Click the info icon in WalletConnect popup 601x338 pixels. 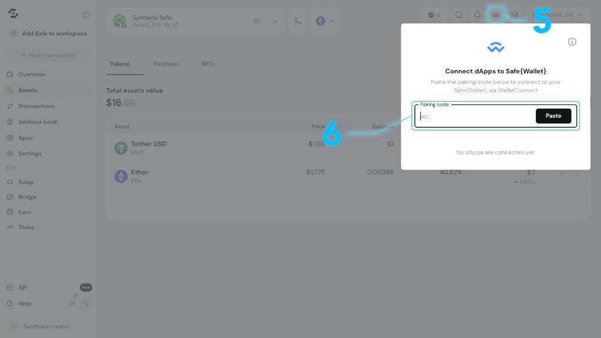[x=572, y=42]
